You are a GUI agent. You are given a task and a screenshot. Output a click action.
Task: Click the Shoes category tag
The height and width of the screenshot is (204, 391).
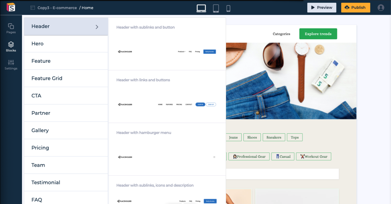tap(252, 137)
